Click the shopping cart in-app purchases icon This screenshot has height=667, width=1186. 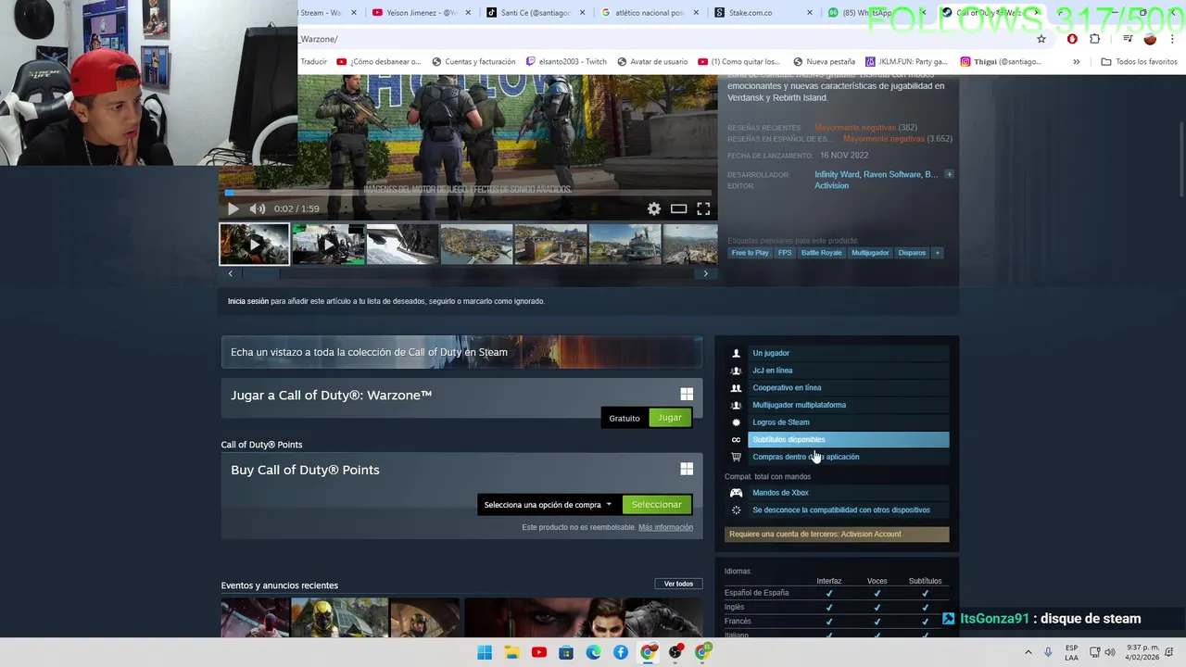[737, 457]
